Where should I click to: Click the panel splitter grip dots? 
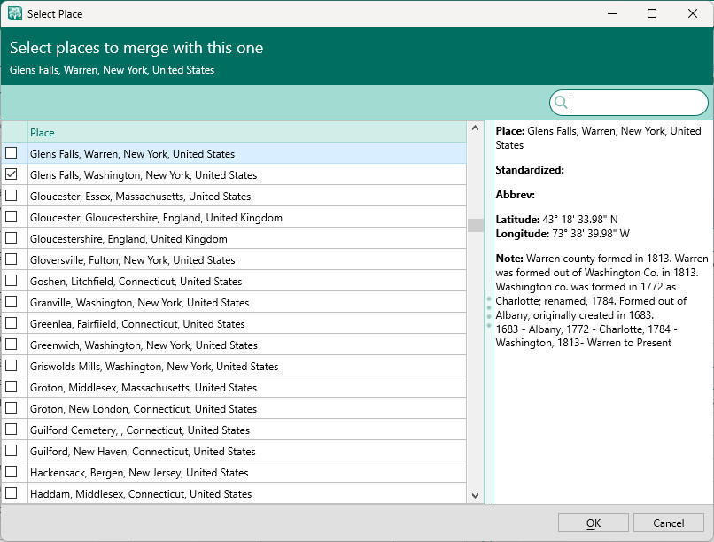click(489, 313)
